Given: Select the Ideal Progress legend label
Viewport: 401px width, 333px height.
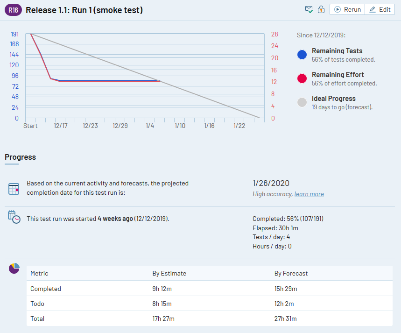Looking at the screenshot, I should (333, 99).
